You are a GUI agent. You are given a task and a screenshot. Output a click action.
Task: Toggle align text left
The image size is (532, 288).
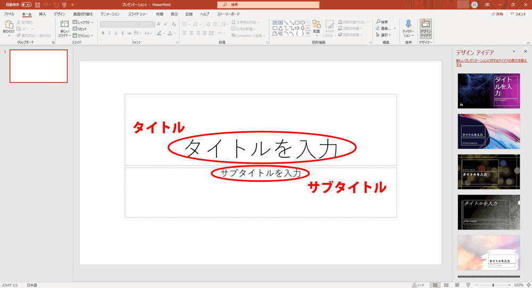(x=185, y=33)
